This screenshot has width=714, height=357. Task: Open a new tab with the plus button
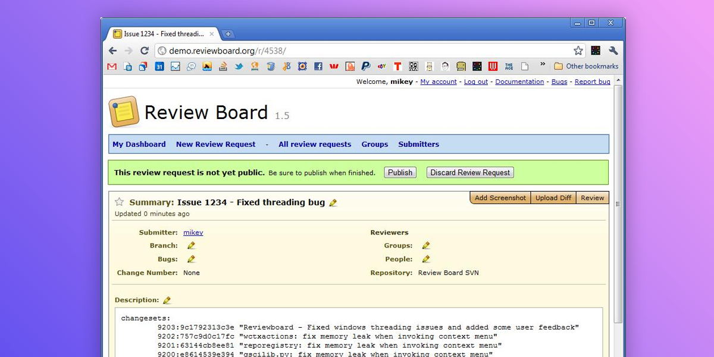(x=228, y=34)
